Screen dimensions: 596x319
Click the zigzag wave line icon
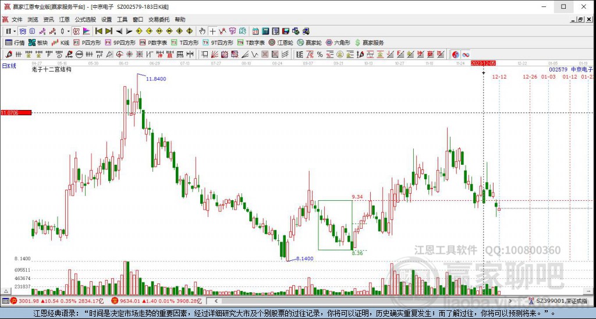coord(223,31)
